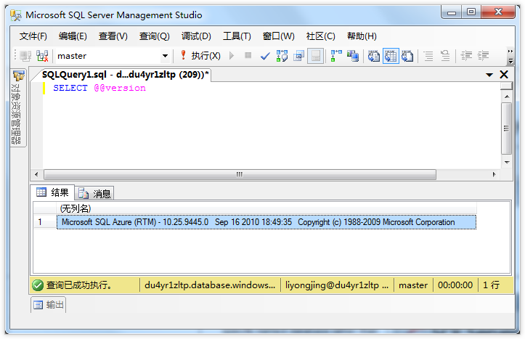Open the 工具(T) menu
The width and height of the screenshot is (525, 339).
tap(237, 36)
